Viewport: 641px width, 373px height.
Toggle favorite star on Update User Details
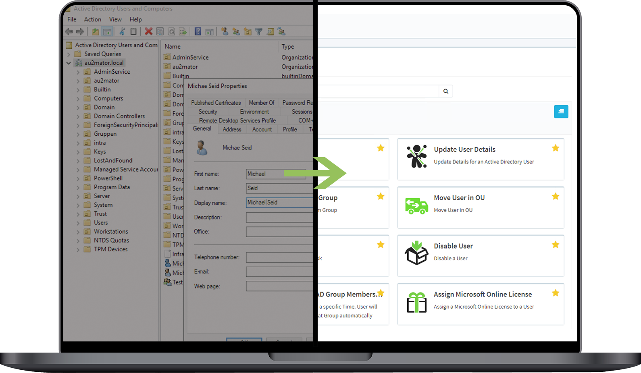coord(555,148)
